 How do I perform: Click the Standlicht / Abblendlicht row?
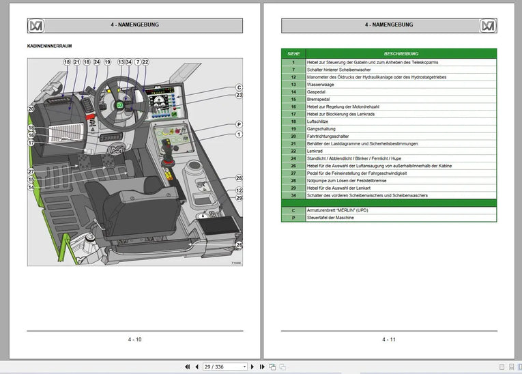[389, 158]
